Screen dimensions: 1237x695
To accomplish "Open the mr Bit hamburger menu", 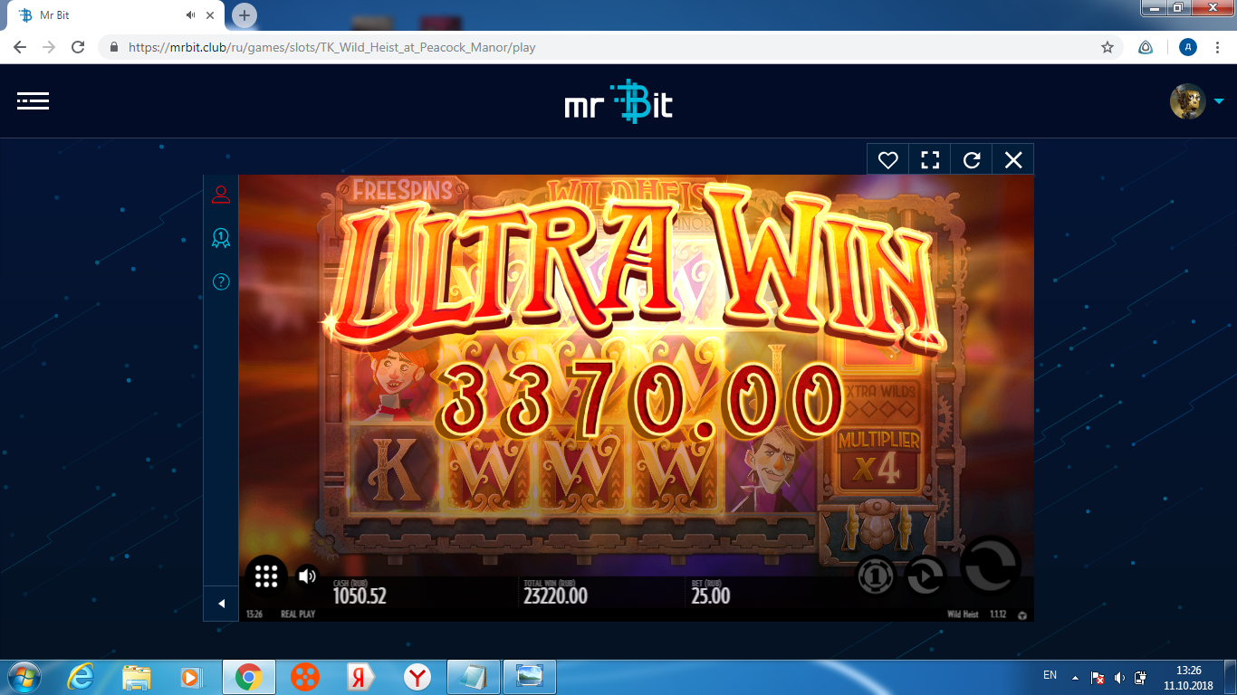I will pos(33,100).
